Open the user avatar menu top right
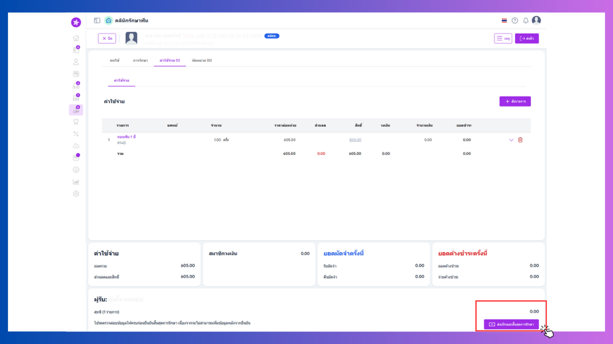 [536, 21]
